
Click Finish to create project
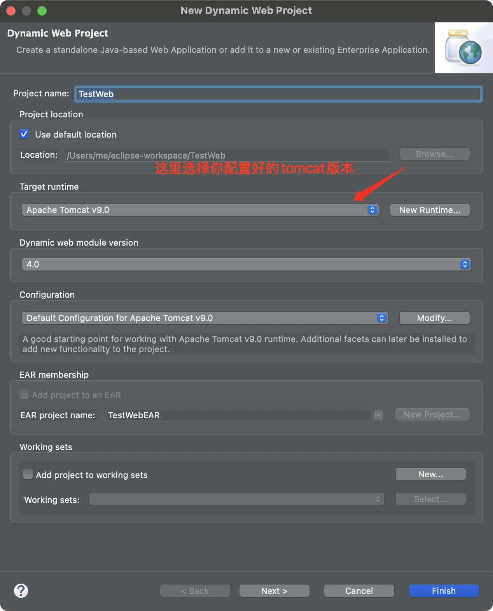[x=444, y=591]
